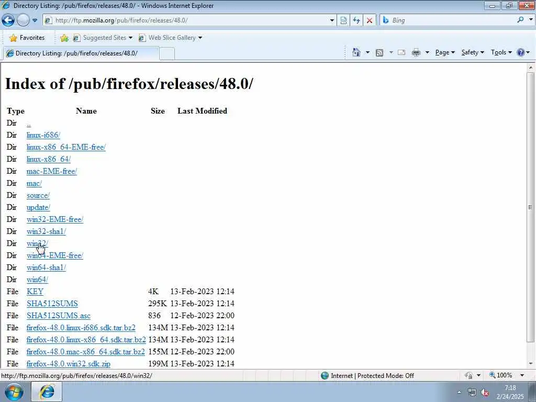Open a new blank tab
This screenshot has width=536, height=402.
(167, 54)
